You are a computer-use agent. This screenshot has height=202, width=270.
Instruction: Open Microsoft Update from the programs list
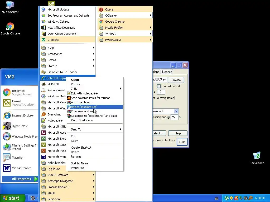click(x=67, y=9)
